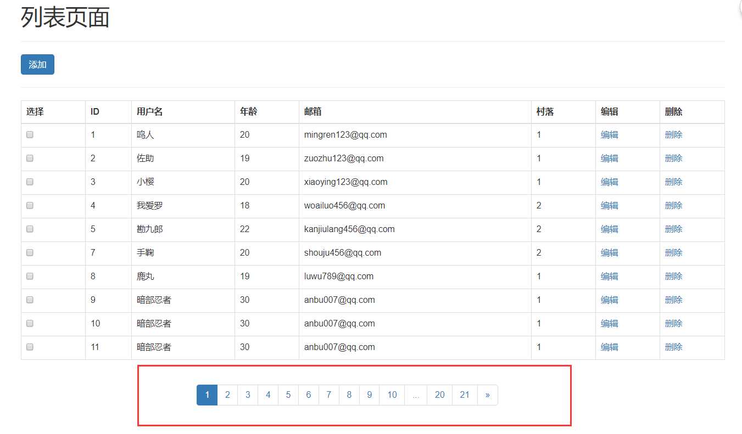
Task: Select pagination page 10
Action: 392,395
